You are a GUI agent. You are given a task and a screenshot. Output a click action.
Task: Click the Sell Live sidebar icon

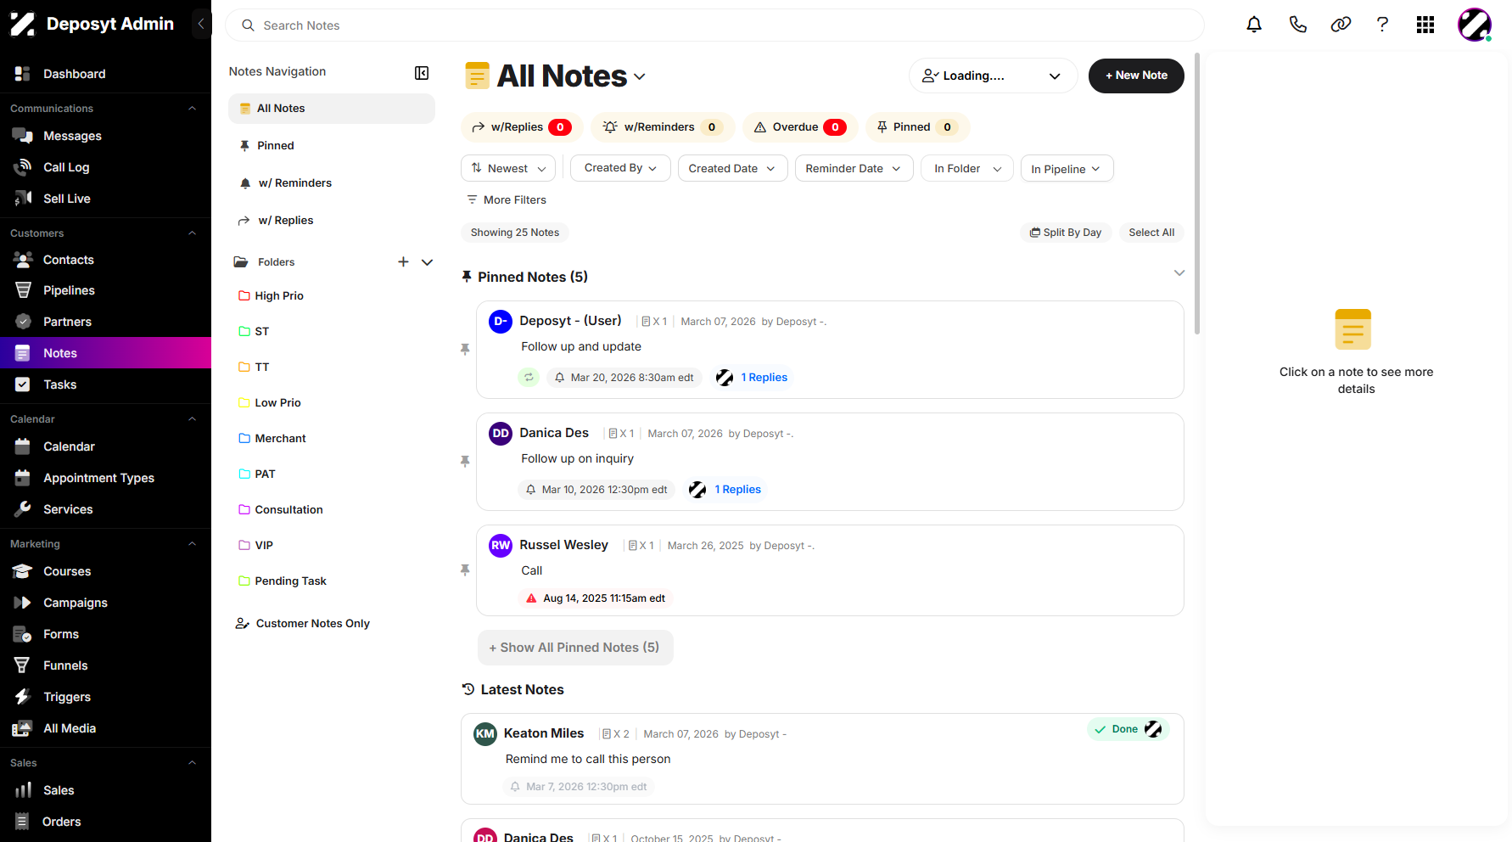(x=23, y=199)
